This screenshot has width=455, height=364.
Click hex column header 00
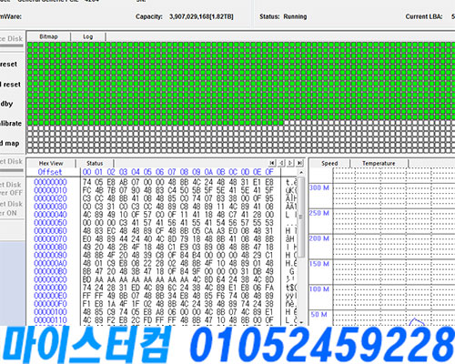(x=86, y=172)
